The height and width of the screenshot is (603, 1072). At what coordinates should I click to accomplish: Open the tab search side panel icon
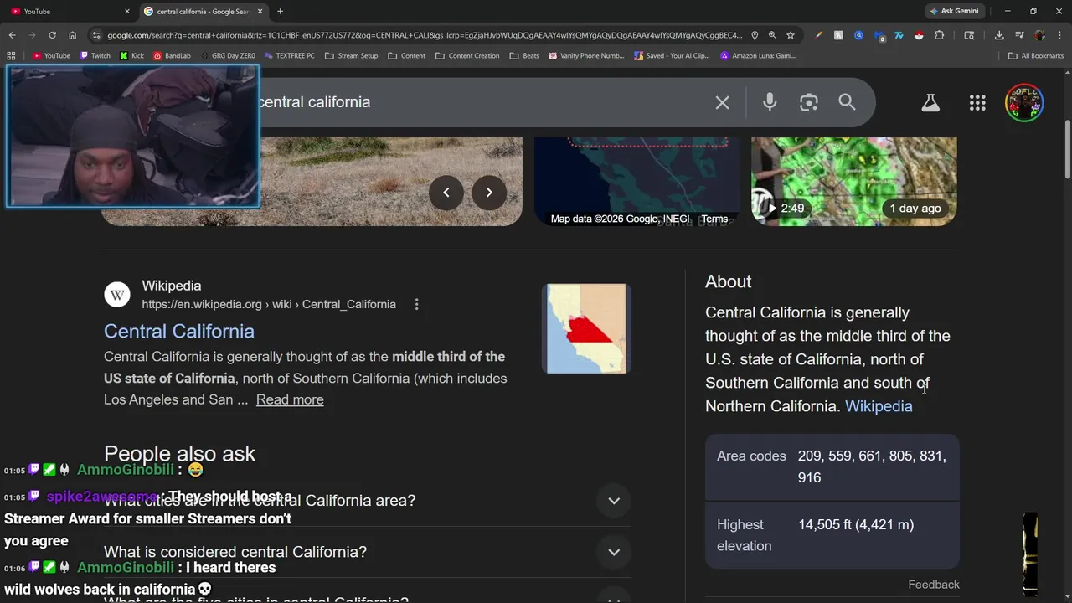pos(969,35)
